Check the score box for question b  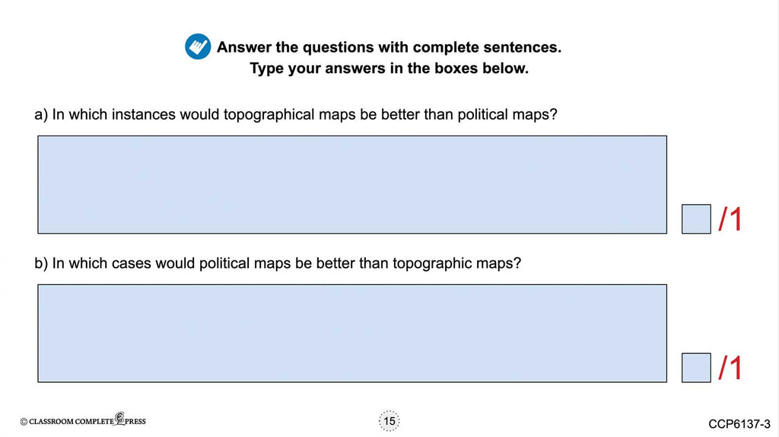(x=696, y=368)
